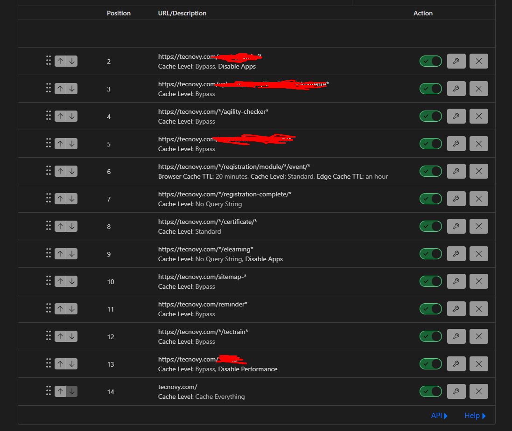Move position 3 rule down
This screenshot has height=431, width=512.
72,89
